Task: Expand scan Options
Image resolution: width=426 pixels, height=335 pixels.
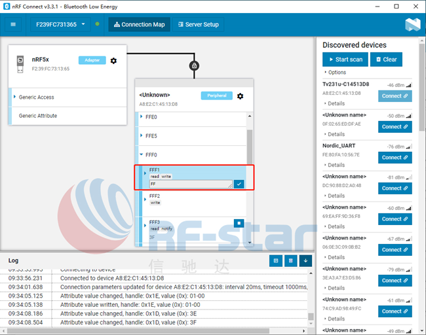Action: coord(336,73)
